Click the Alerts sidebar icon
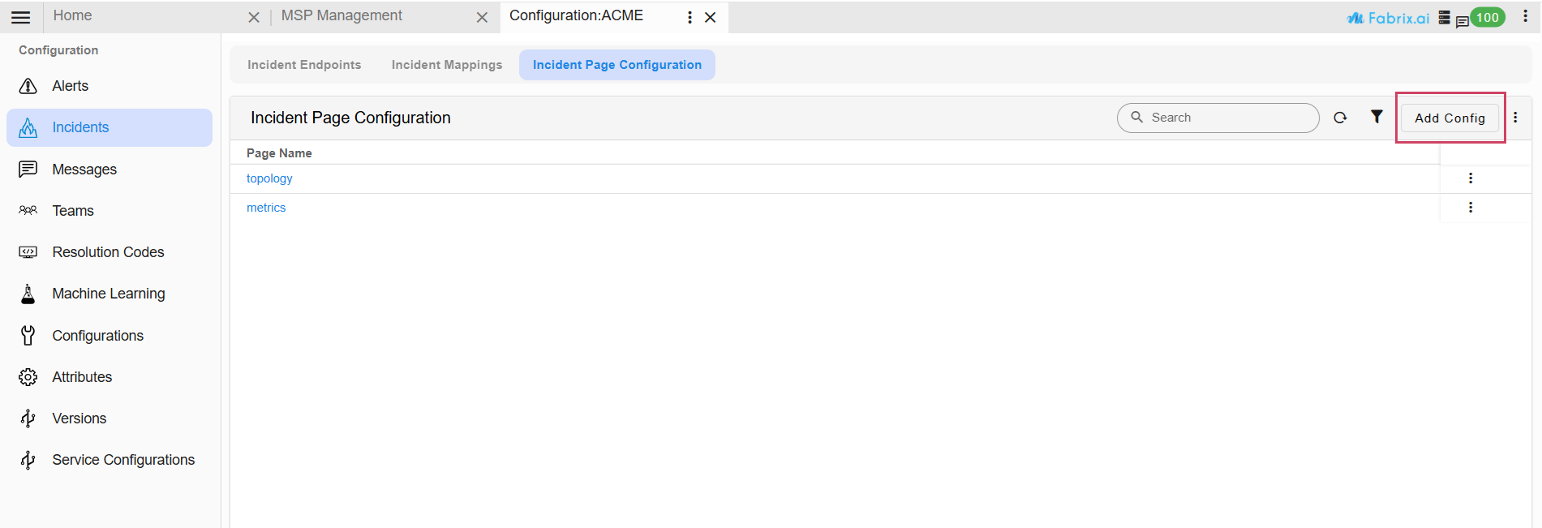This screenshot has height=528, width=1542. (28, 86)
